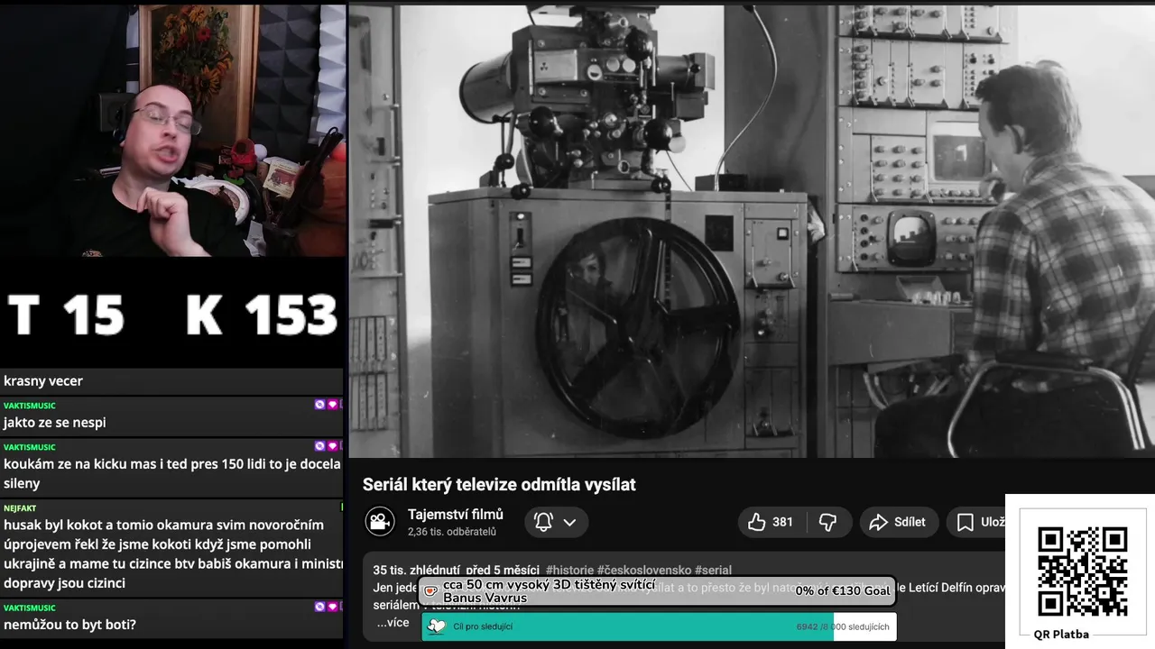Click the coffee cup icon on donation goal
Screen dimensions: 1155x649
[x=430, y=591]
